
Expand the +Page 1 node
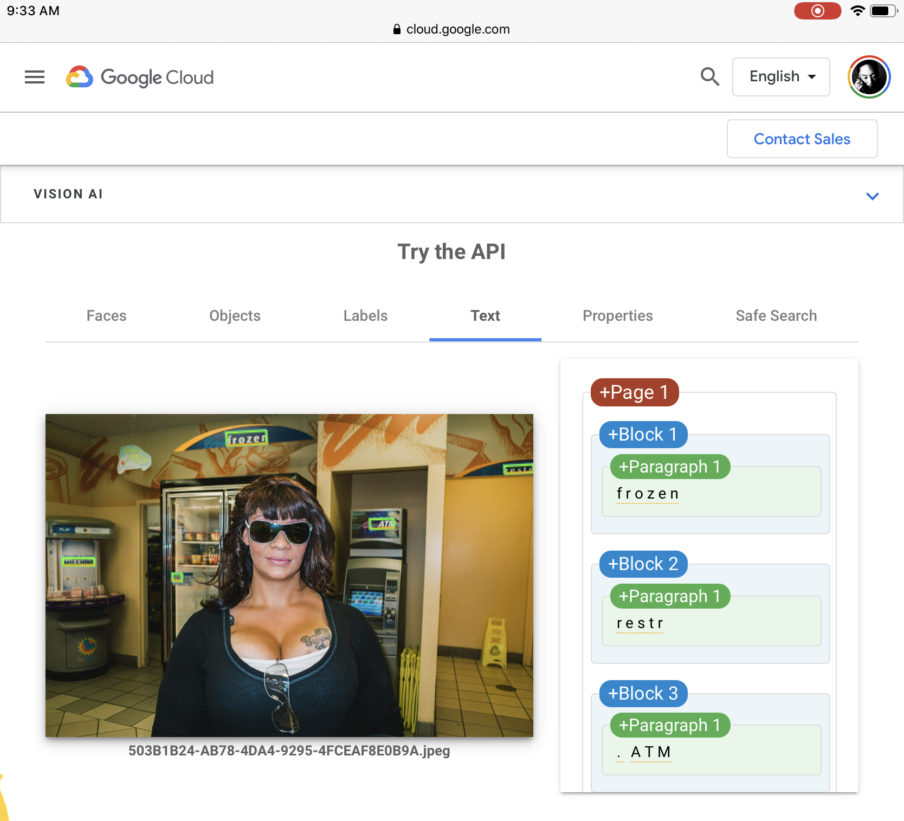tap(634, 392)
